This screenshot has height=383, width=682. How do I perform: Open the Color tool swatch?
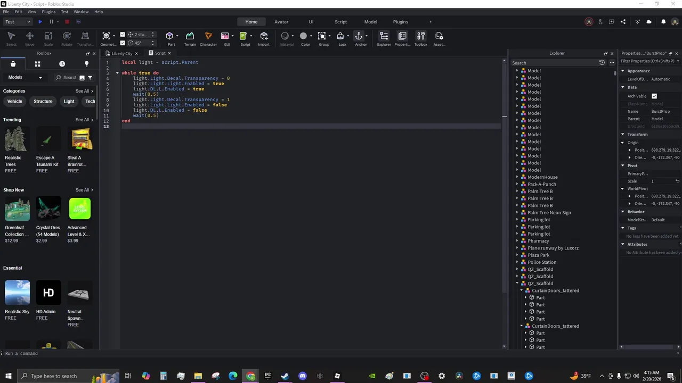303,36
